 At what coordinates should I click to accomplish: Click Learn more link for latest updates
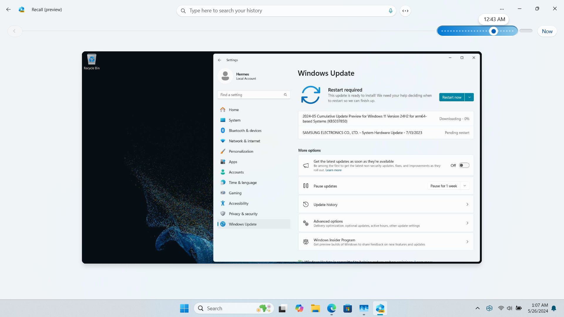[x=333, y=170]
